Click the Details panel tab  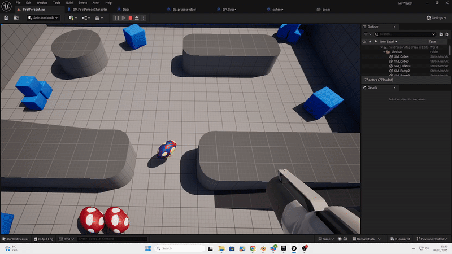[x=380, y=88]
